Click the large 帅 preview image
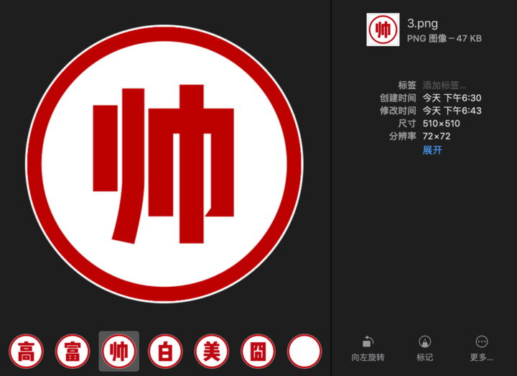The width and height of the screenshot is (517, 376). pyautogui.click(x=164, y=164)
